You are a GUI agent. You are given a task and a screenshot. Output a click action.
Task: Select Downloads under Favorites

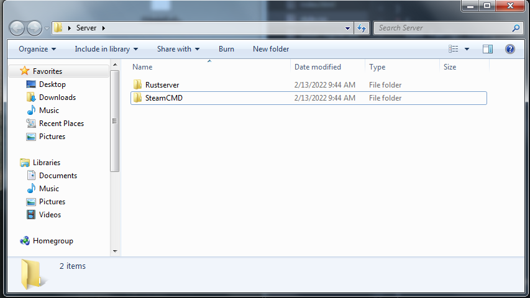(x=57, y=97)
